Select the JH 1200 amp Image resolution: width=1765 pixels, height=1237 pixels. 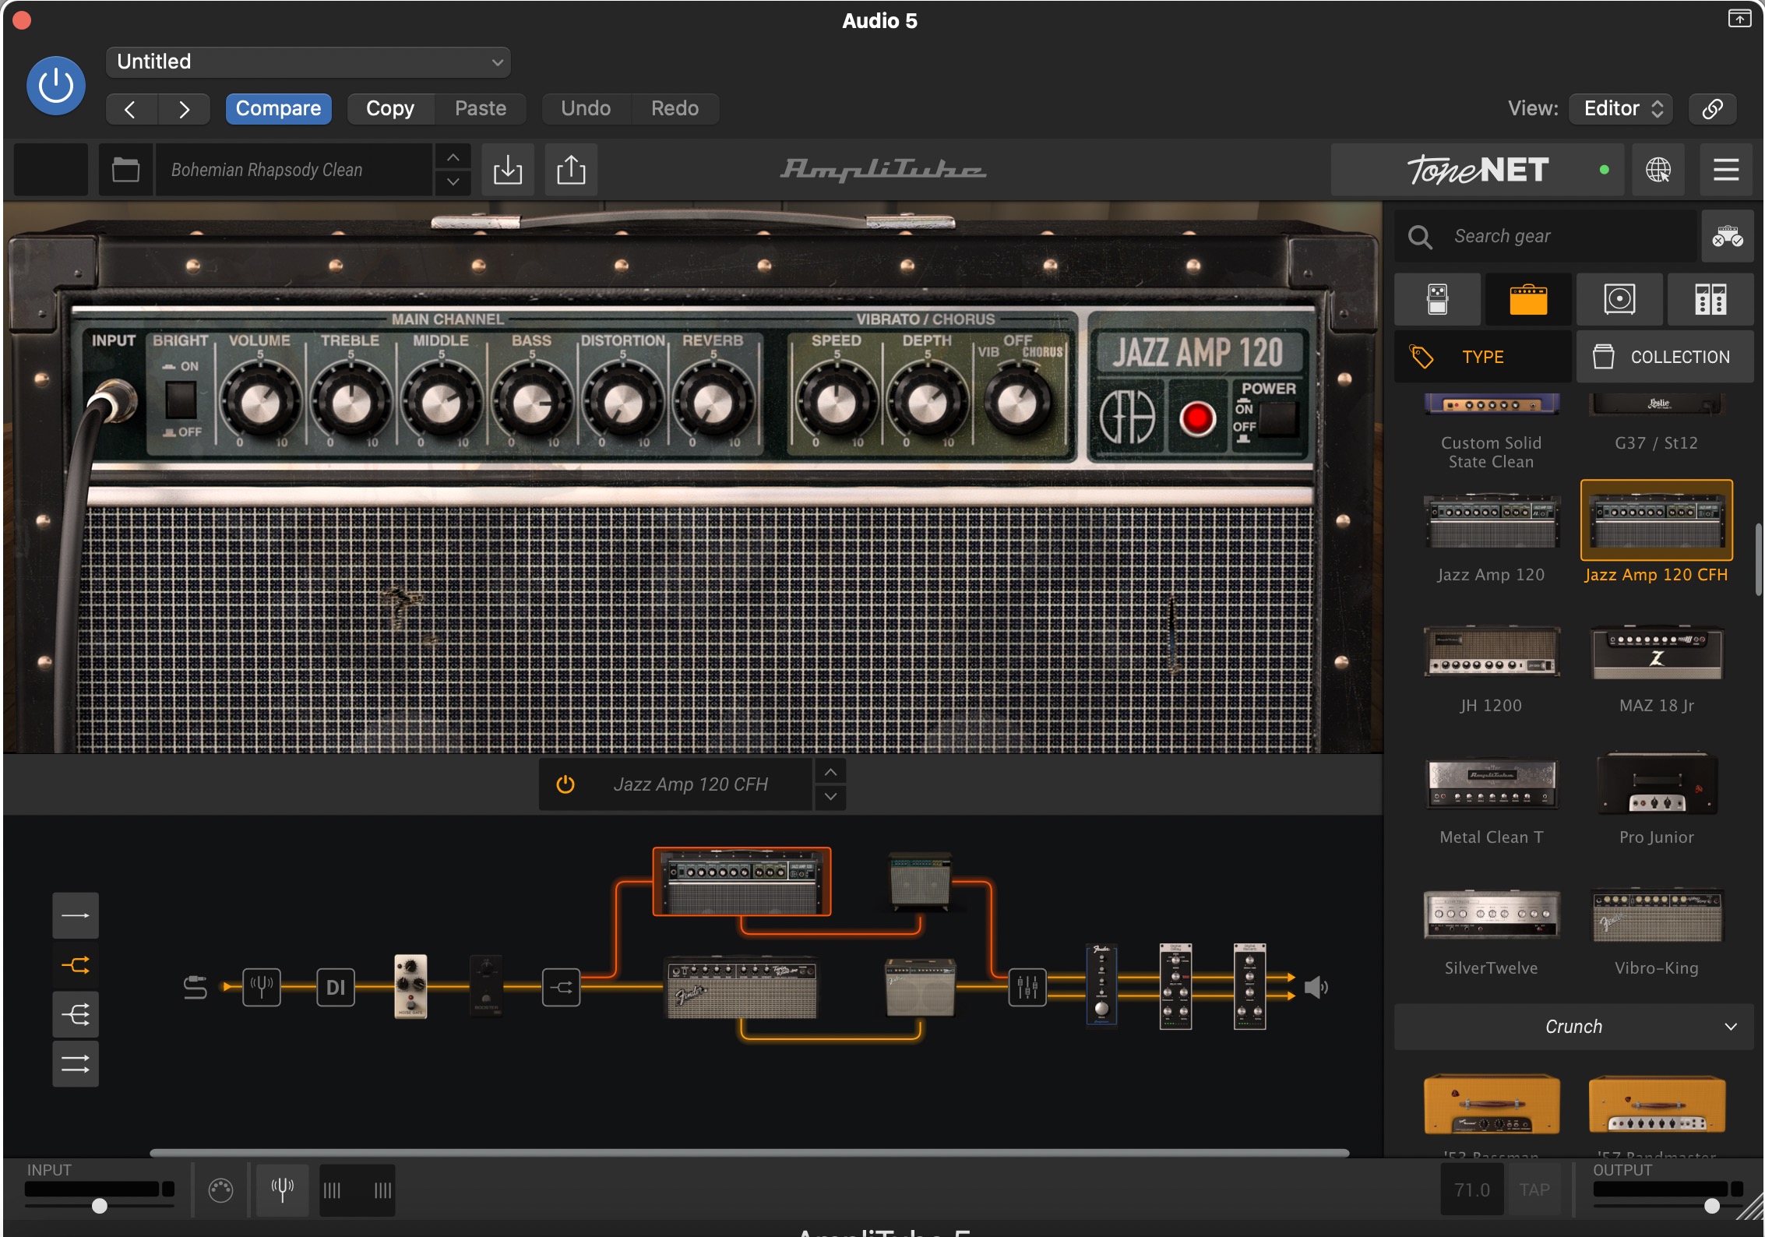tap(1491, 652)
